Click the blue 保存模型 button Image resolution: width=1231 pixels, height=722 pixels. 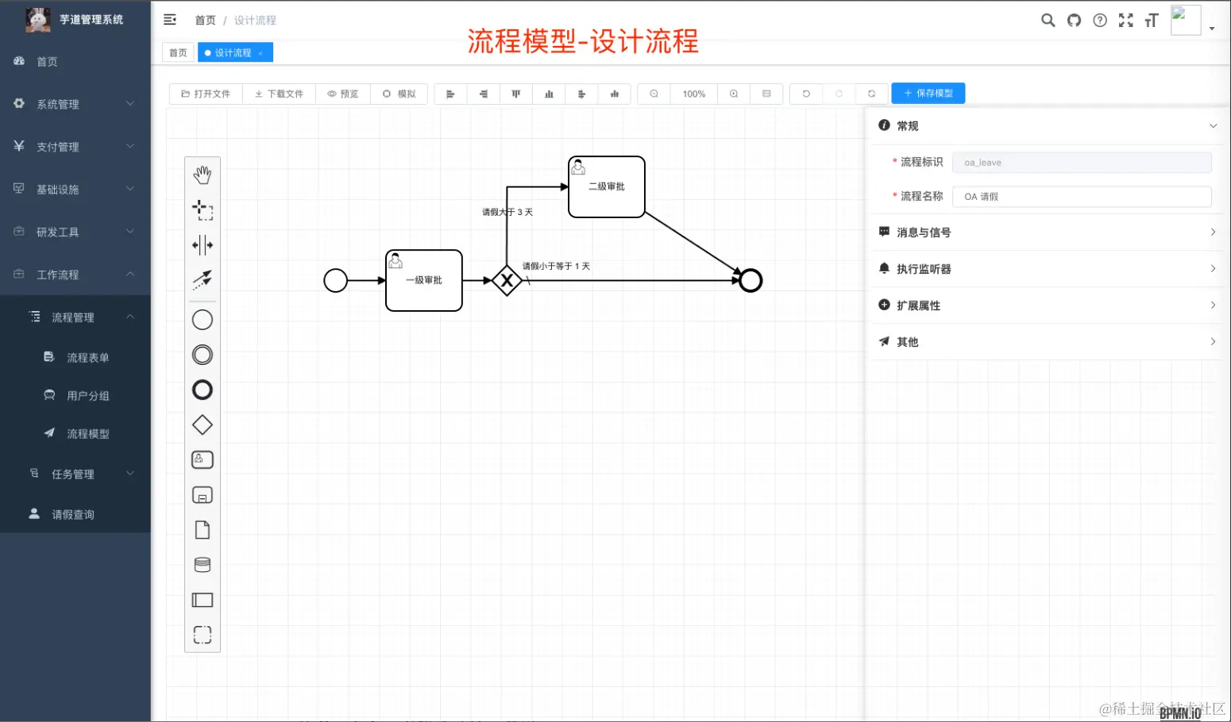click(928, 94)
